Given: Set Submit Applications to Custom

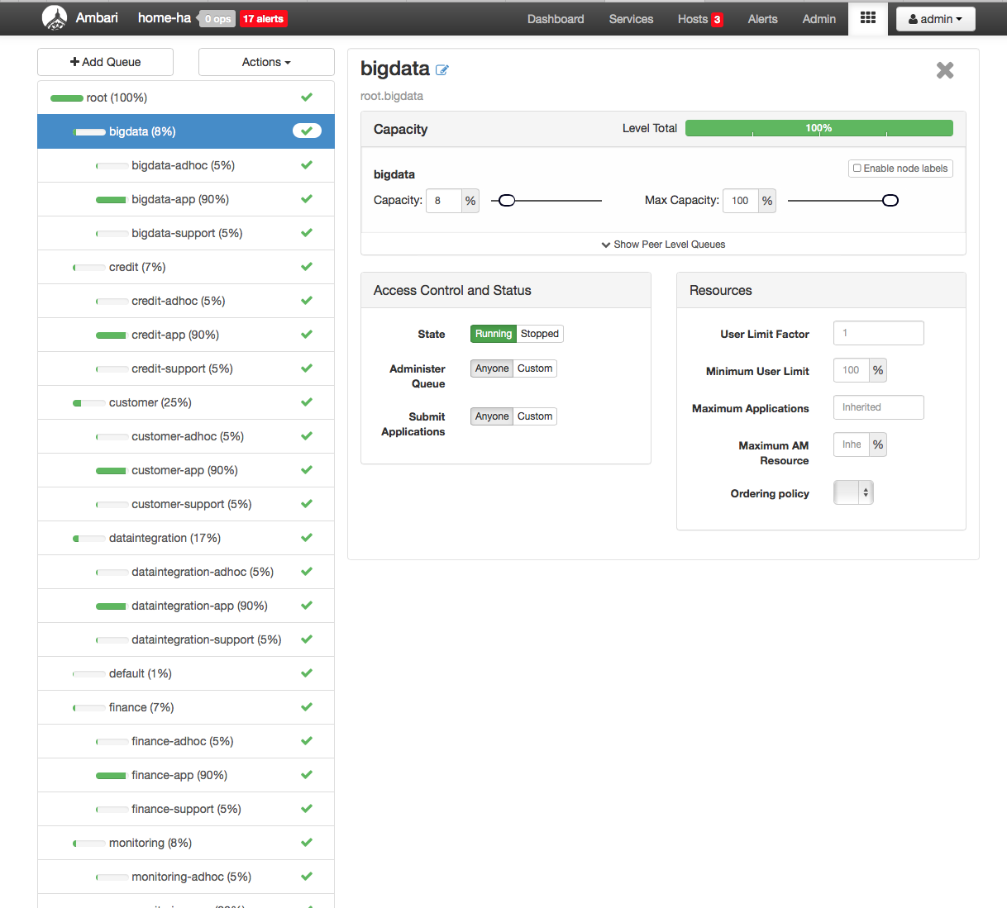Looking at the screenshot, I should click(x=534, y=416).
